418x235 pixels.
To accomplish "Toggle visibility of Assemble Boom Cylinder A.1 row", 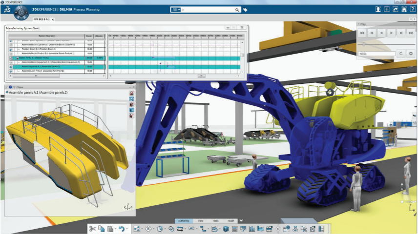I will [x=11, y=44].
